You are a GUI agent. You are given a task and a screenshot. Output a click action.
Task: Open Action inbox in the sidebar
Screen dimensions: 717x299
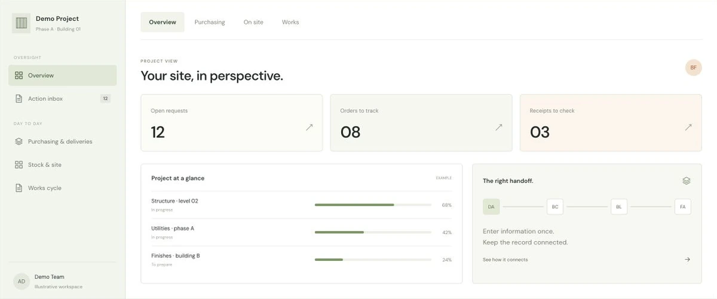click(62, 98)
